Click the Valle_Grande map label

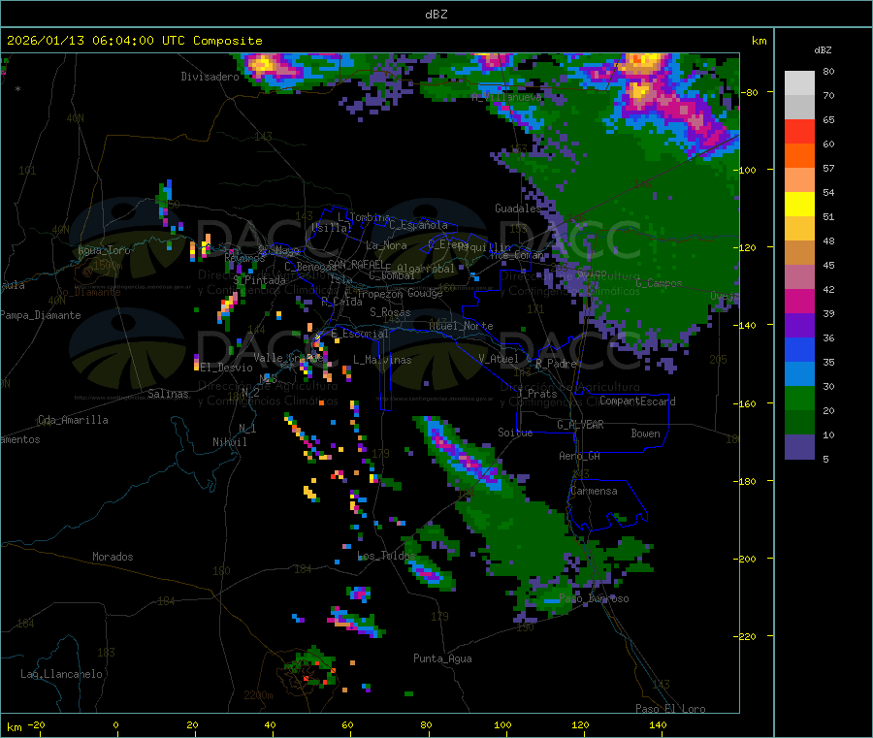point(288,357)
